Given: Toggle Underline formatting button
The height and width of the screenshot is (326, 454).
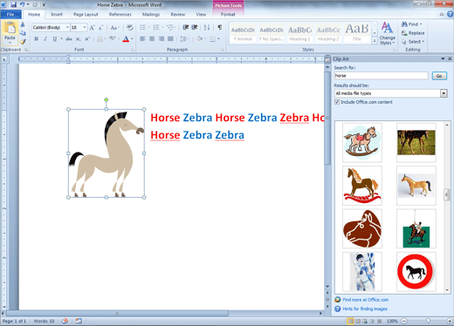Looking at the screenshot, I should tap(54, 38).
